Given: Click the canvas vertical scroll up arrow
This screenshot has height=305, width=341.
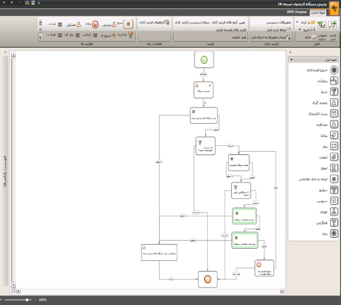Looking at the screenshot, I should (x=13, y=55).
